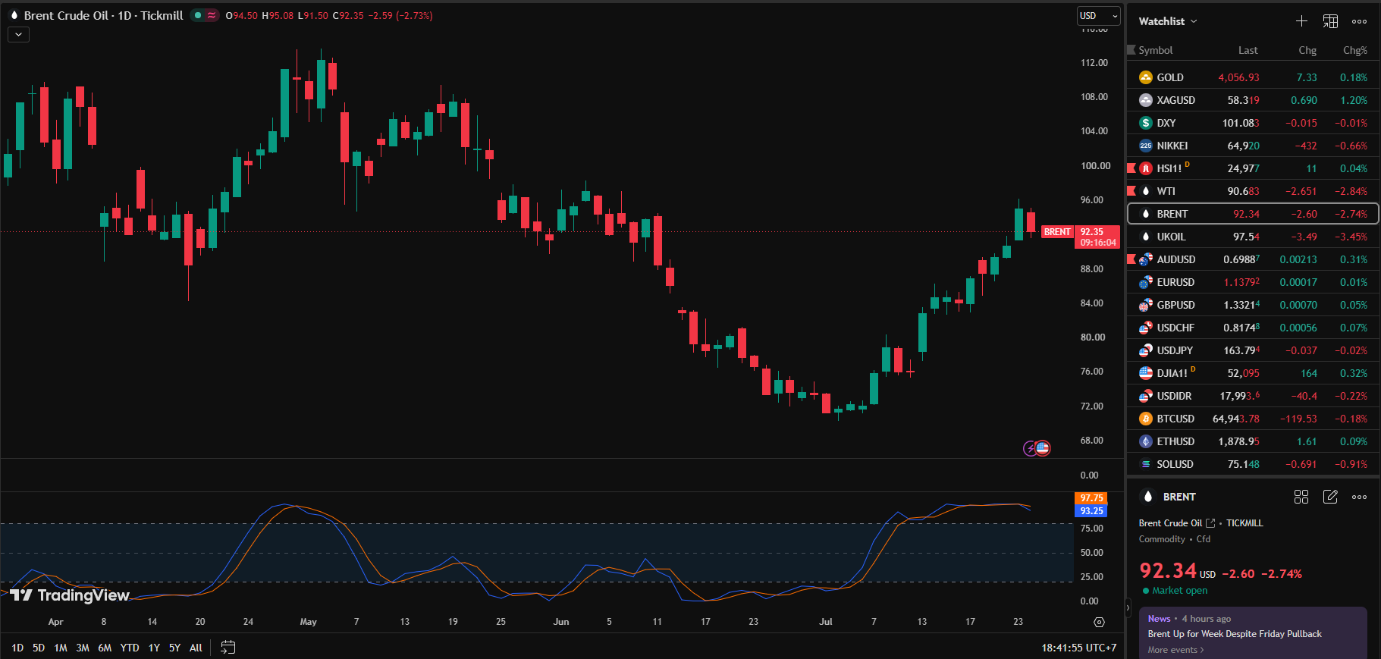Screen dimensions: 1381x659
Task: Open the Watchlist three-dot options menu
Action: 1359,21
